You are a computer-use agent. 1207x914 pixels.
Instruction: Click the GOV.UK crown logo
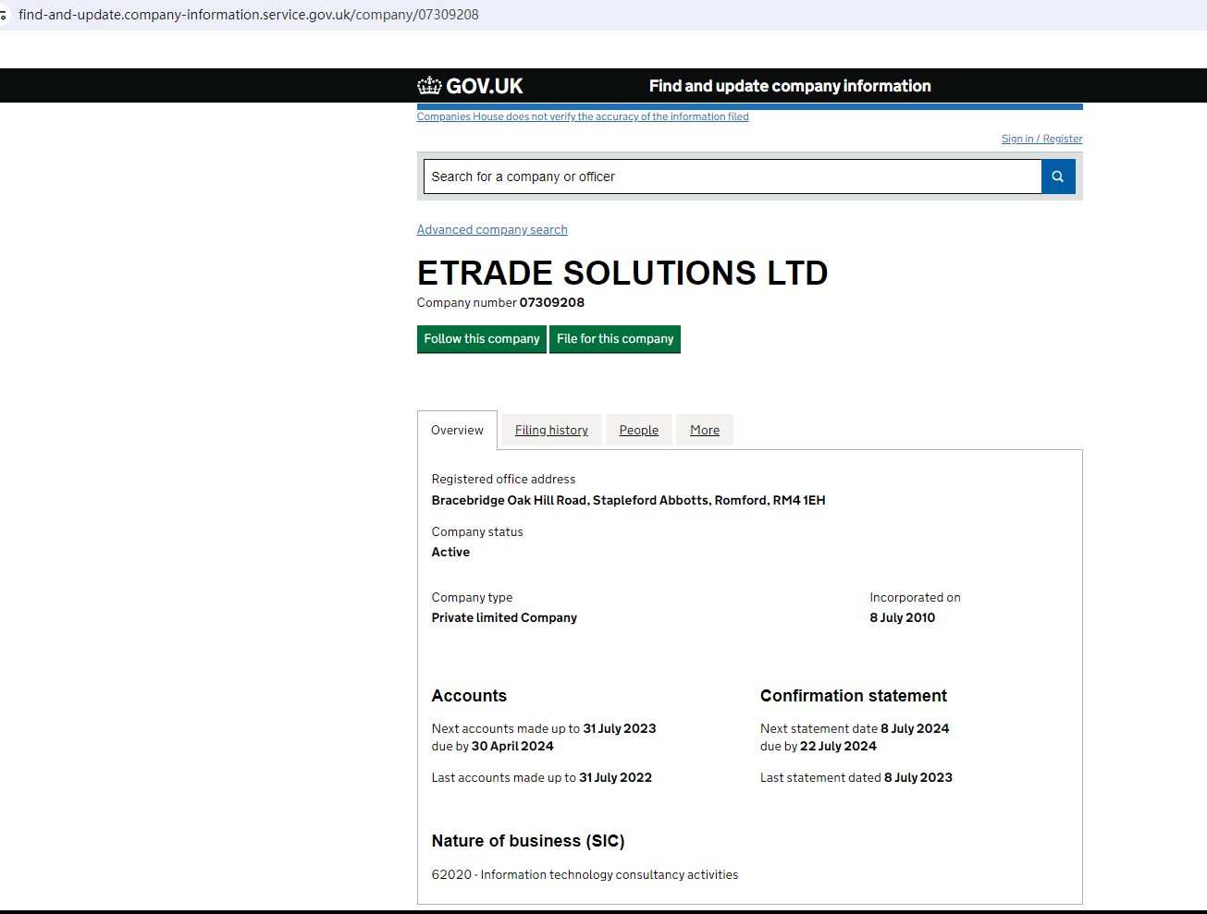430,86
